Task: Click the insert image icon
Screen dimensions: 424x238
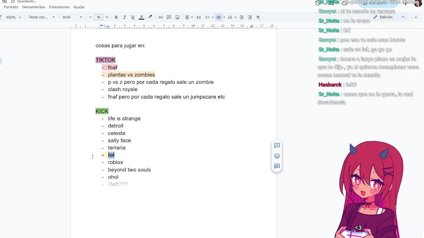Action: (x=178, y=17)
